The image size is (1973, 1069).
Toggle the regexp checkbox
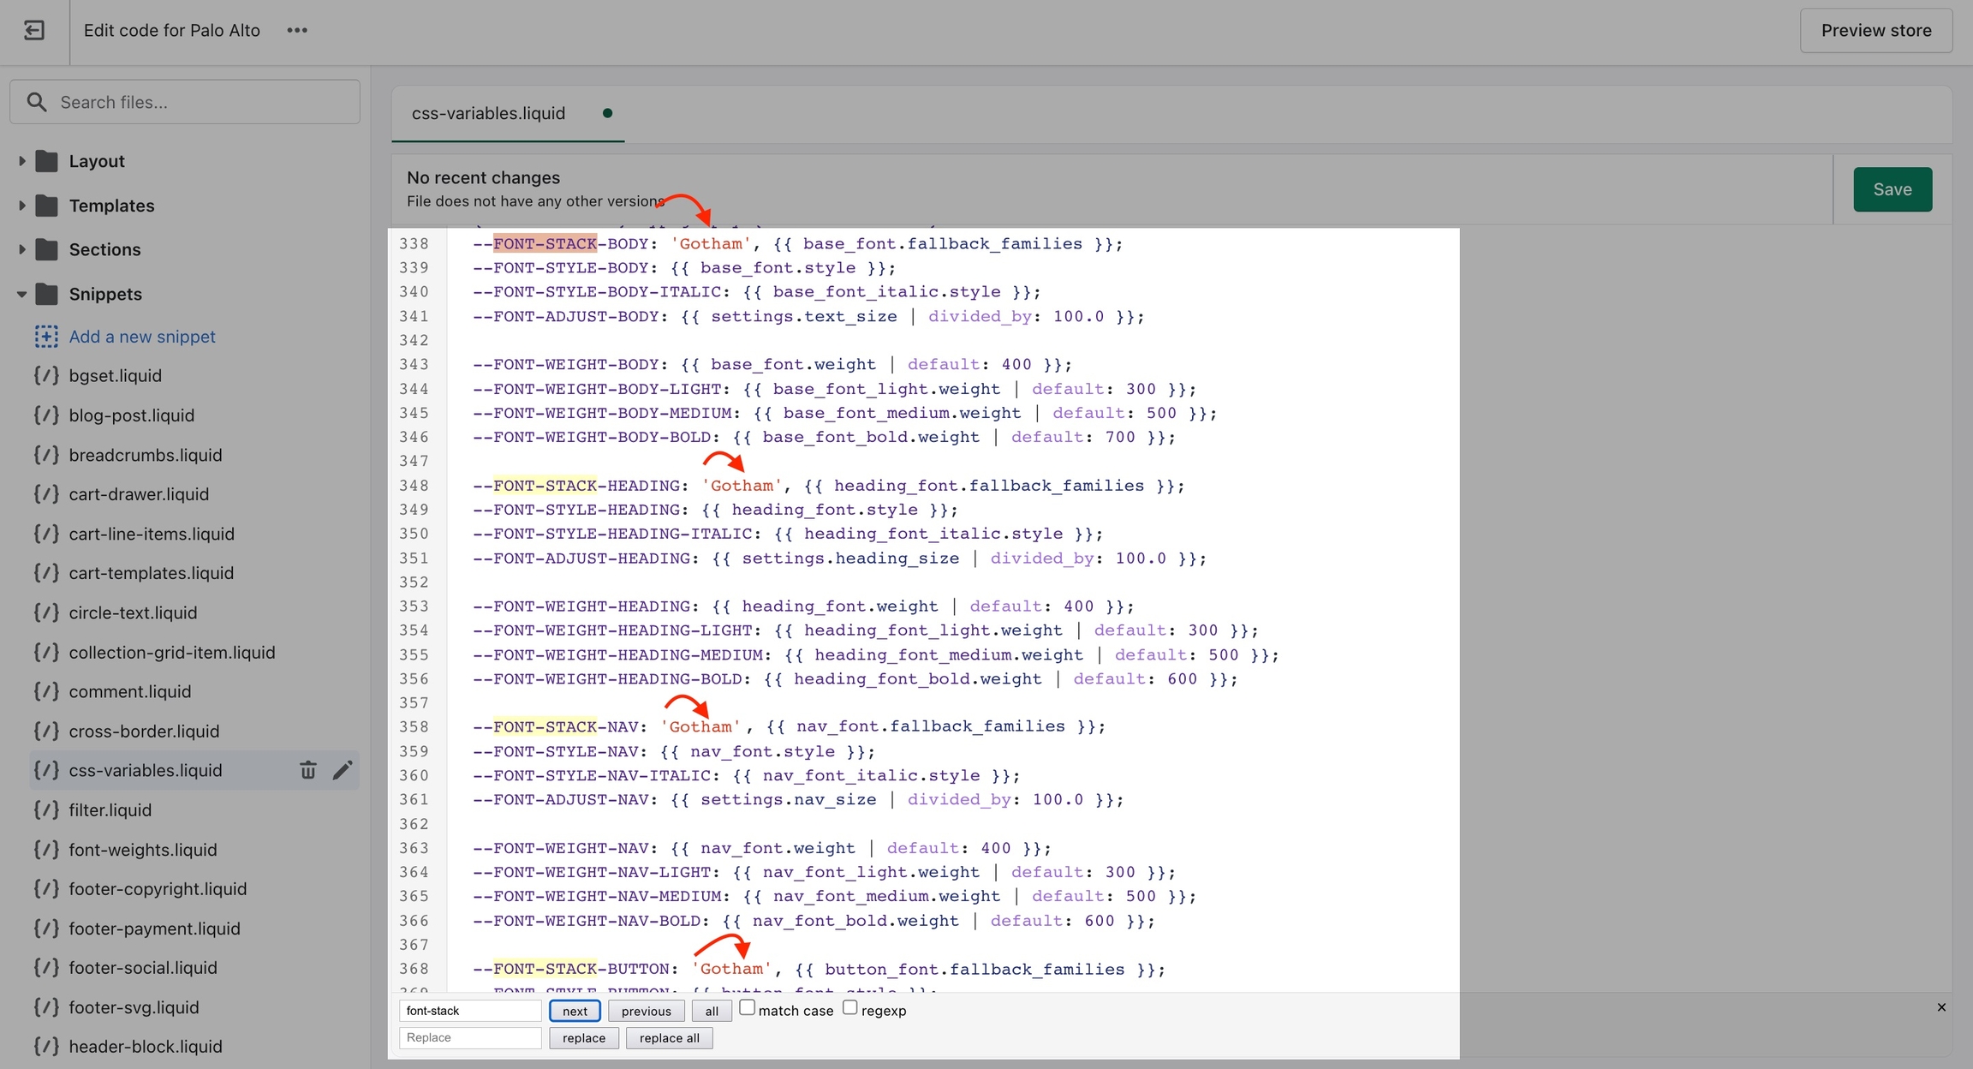(x=849, y=1007)
